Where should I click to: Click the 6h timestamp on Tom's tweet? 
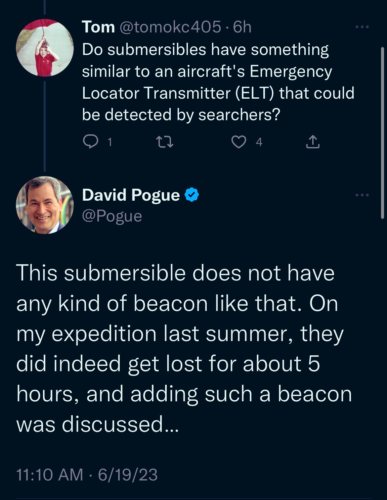242,27
